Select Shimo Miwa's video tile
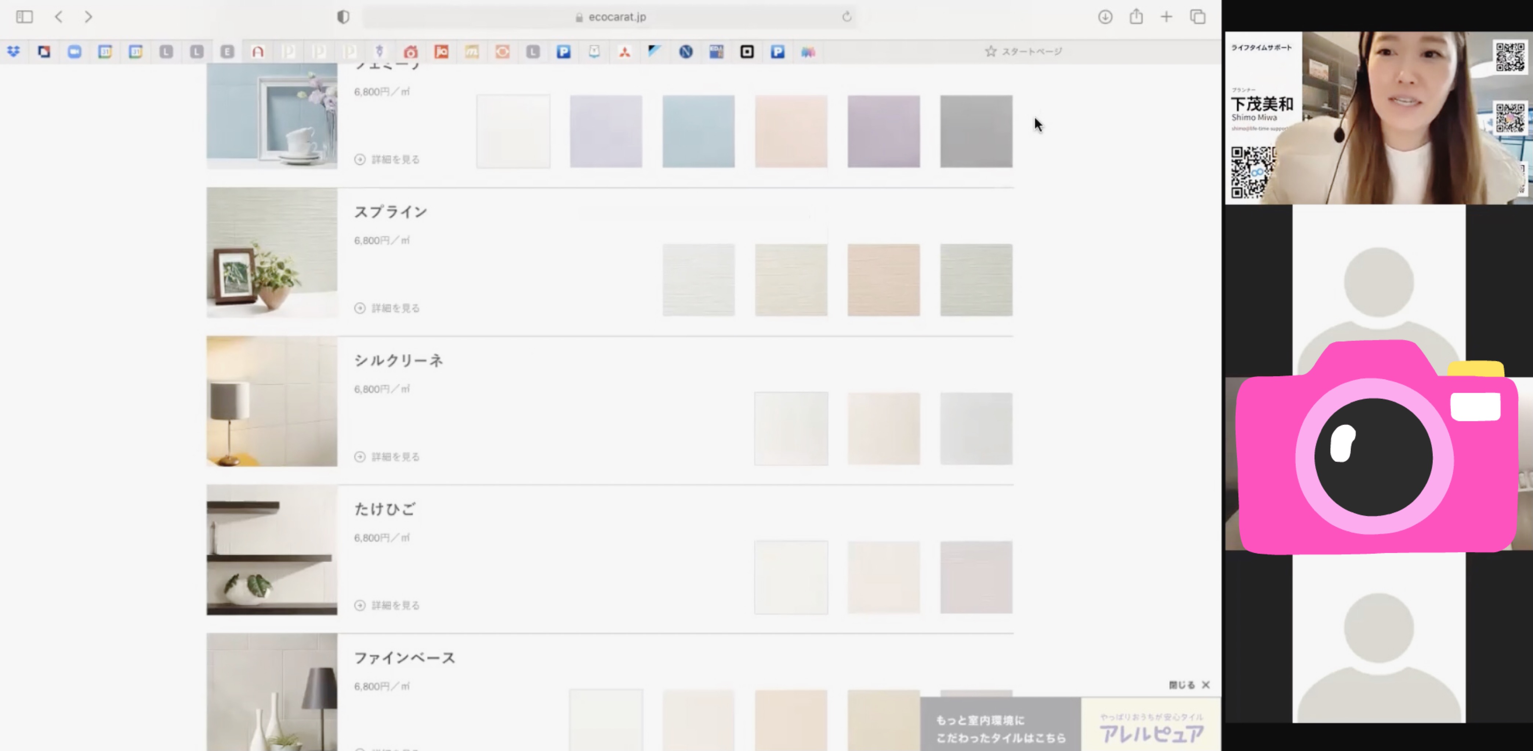This screenshot has height=751, width=1533. [1378, 118]
